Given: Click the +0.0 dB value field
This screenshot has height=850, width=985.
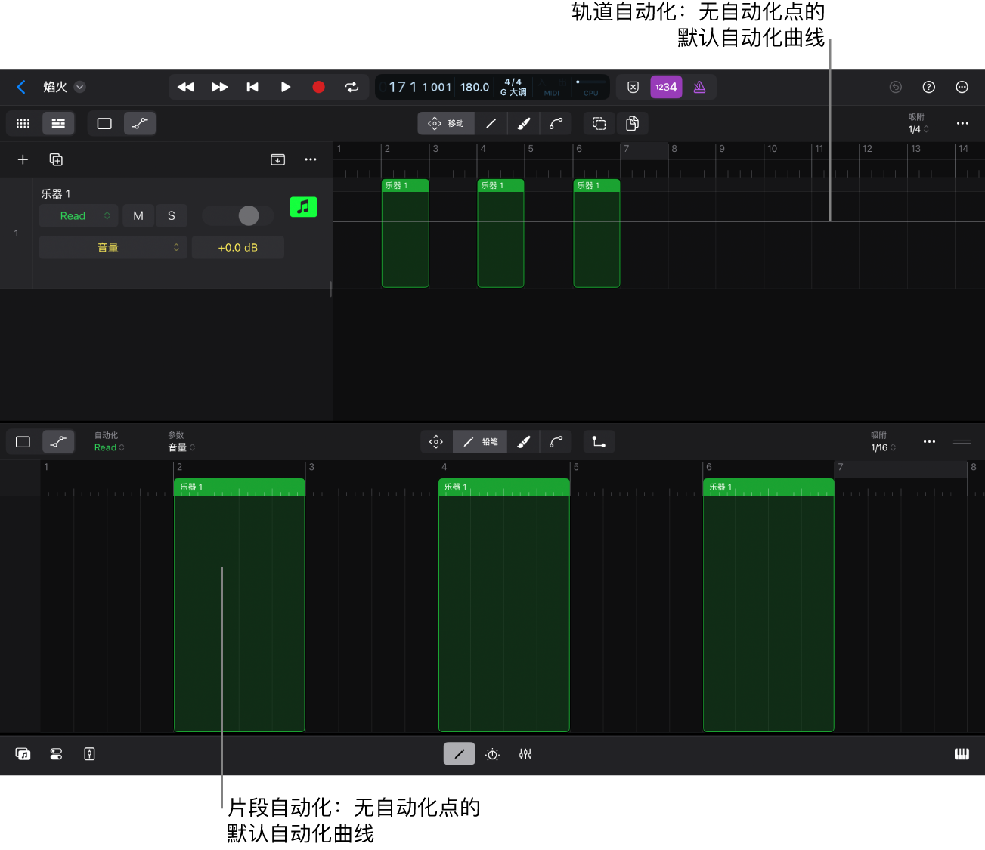Looking at the screenshot, I should click(x=238, y=247).
